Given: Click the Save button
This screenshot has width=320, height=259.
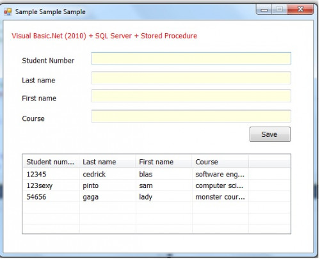Looking at the screenshot, I should point(270,134).
